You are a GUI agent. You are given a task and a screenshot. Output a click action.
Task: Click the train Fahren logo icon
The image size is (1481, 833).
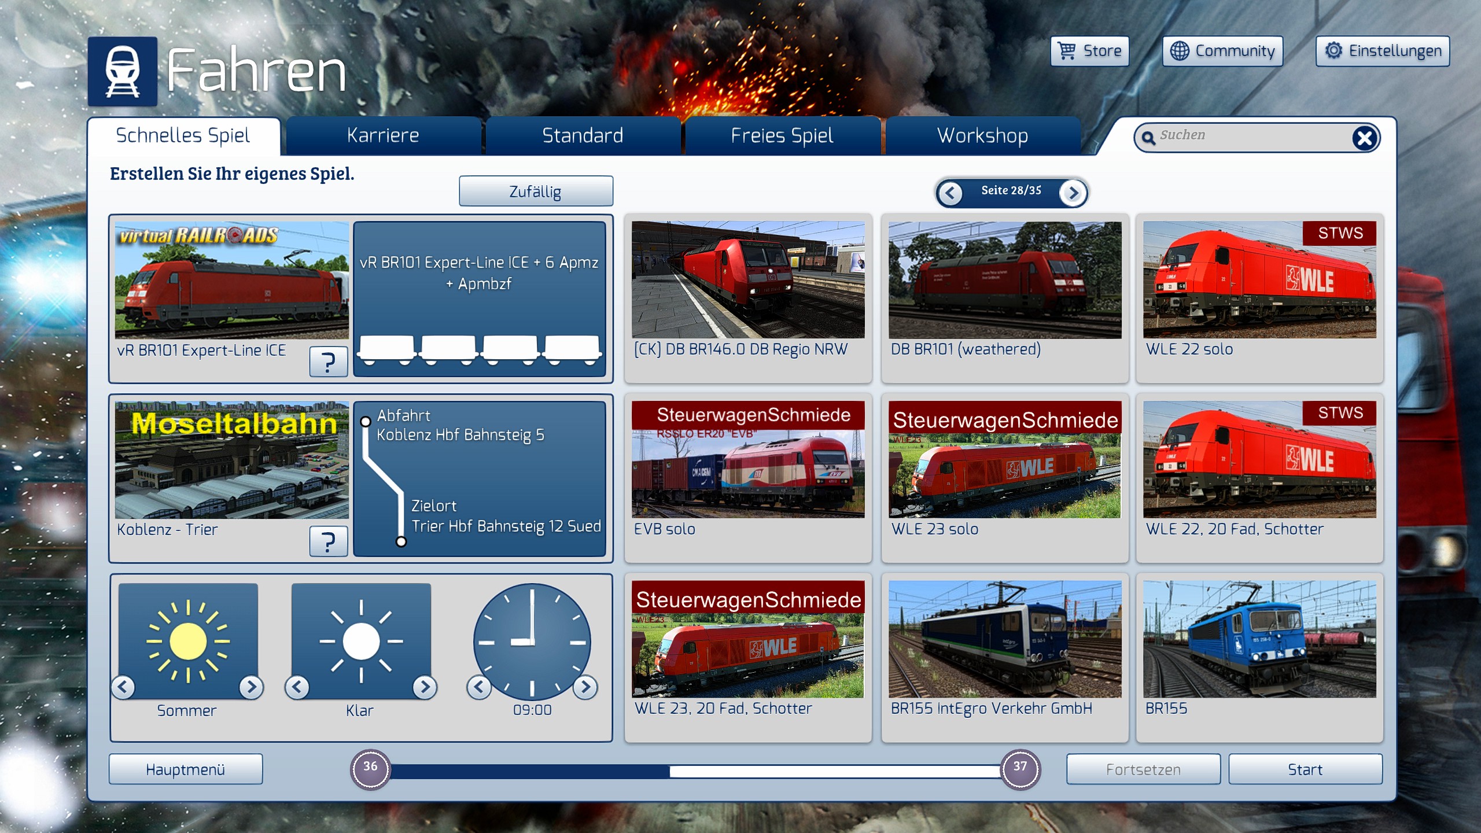(122, 71)
